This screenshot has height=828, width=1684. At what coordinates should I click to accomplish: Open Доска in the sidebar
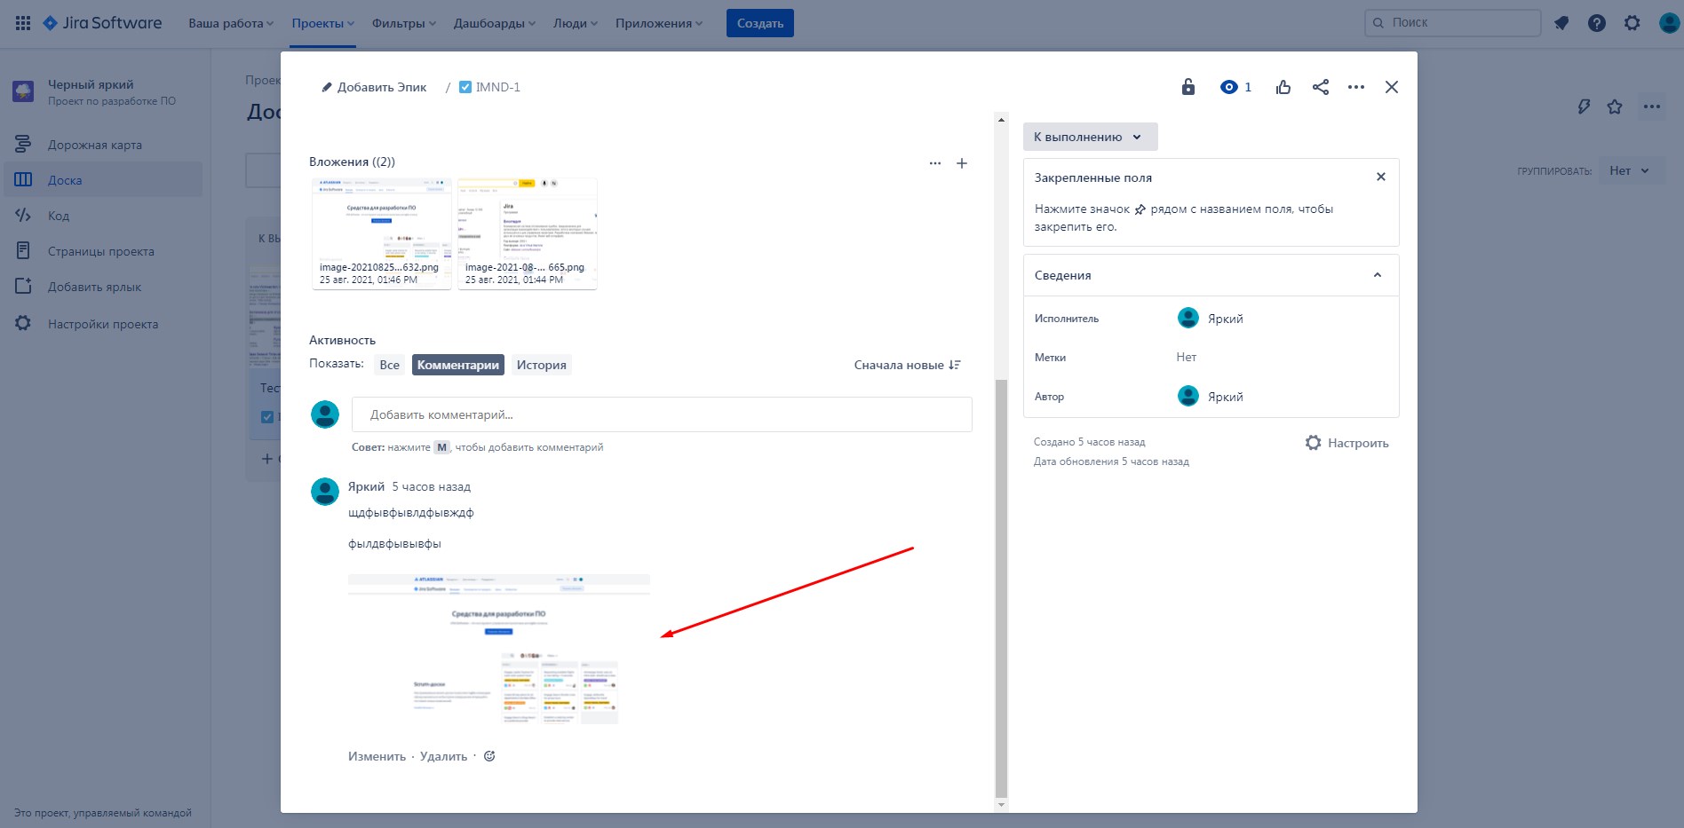coord(102,180)
